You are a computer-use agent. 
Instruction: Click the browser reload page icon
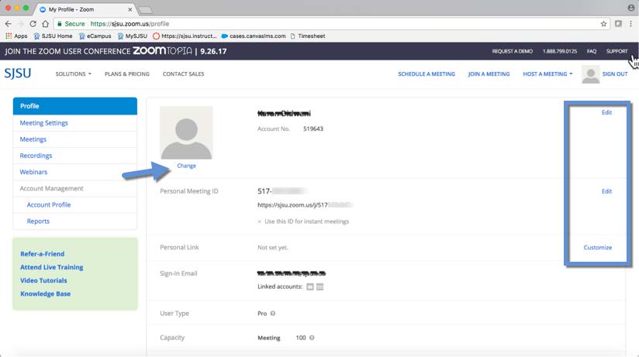[x=32, y=24]
